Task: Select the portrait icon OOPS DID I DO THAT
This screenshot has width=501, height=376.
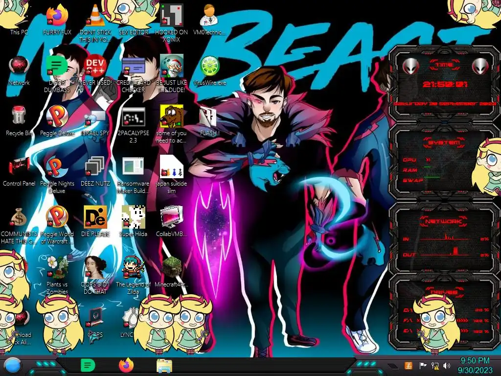Action: (x=95, y=276)
